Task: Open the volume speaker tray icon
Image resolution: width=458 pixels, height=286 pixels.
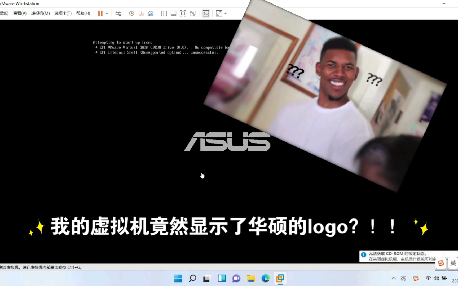Action: click(x=436, y=278)
